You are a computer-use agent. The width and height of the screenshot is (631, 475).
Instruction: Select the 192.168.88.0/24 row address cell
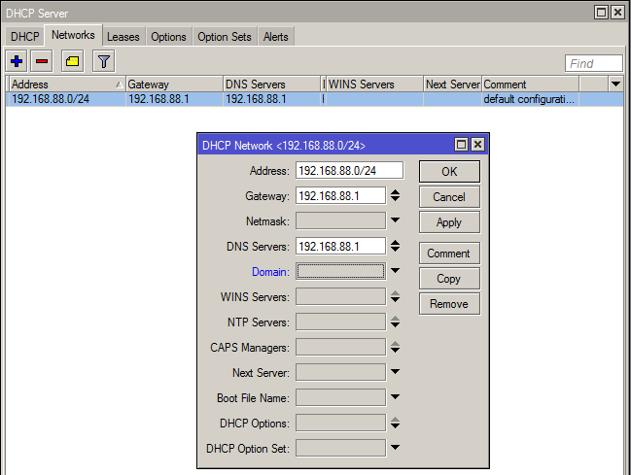tap(67, 99)
